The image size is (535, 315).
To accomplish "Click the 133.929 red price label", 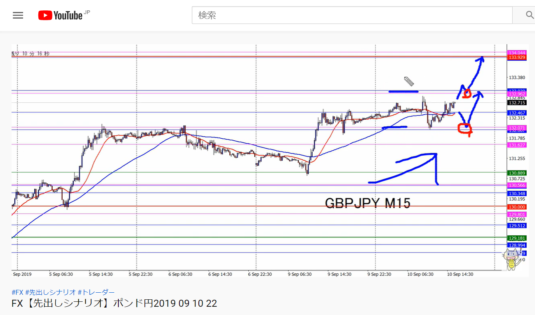I will (x=517, y=57).
